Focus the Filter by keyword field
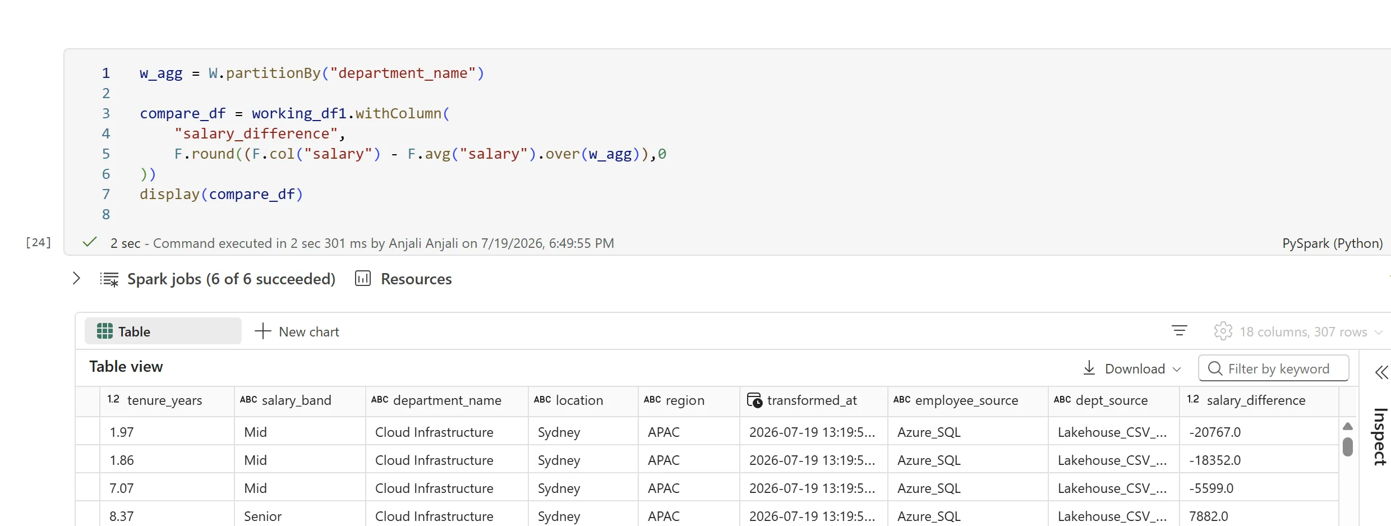1391x526 pixels. pos(1274,368)
